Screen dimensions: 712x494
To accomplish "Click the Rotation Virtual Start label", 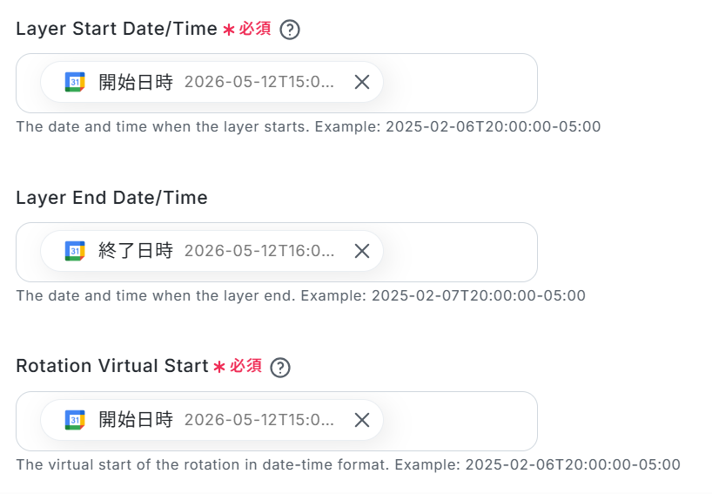I will point(112,366).
